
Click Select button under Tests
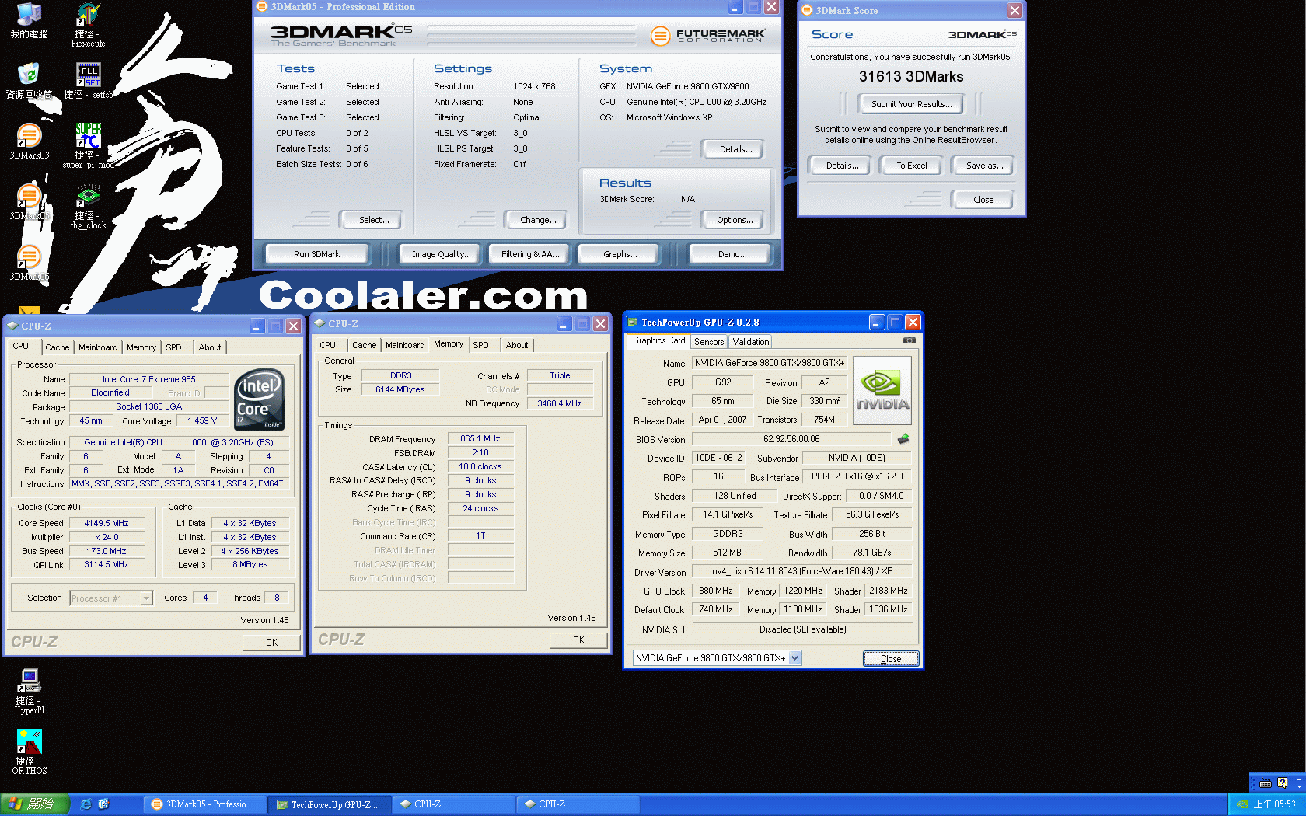pyautogui.click(x=374, y=220)
